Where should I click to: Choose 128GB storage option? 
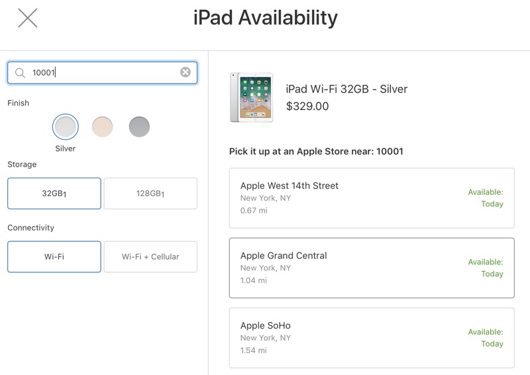(150, 193)
